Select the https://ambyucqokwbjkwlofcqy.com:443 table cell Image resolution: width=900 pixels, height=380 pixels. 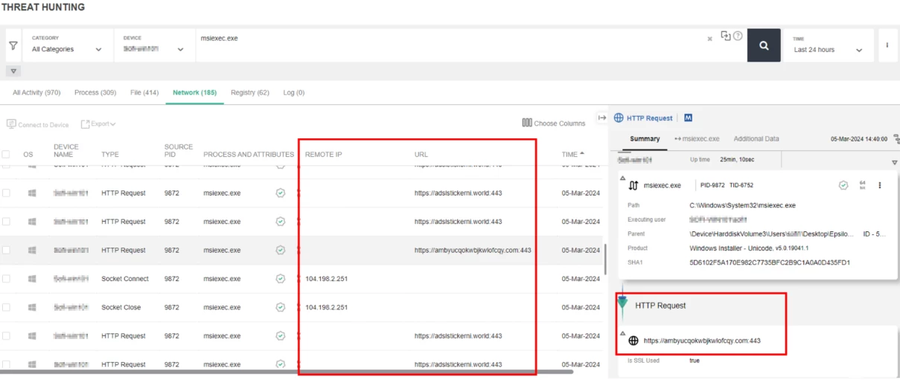tap(473, 251)
